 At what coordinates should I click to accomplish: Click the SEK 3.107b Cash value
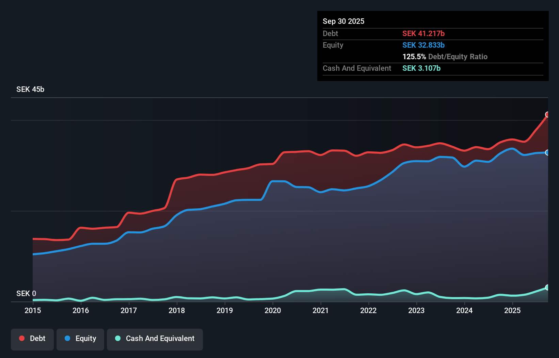pyautogui.click(x=421, y=68)
